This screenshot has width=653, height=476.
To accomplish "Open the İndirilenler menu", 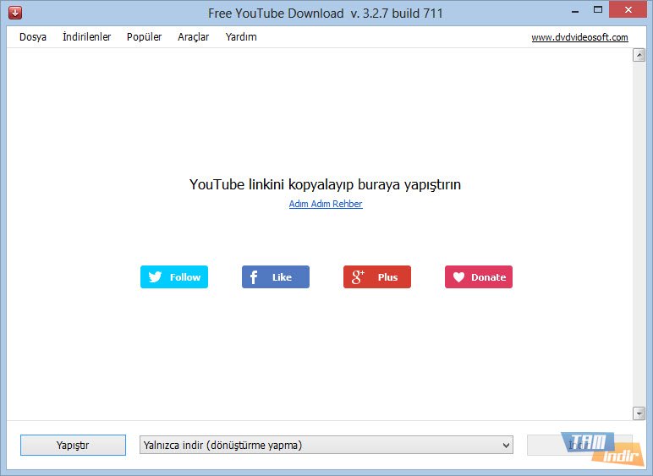I will [86, 37].
